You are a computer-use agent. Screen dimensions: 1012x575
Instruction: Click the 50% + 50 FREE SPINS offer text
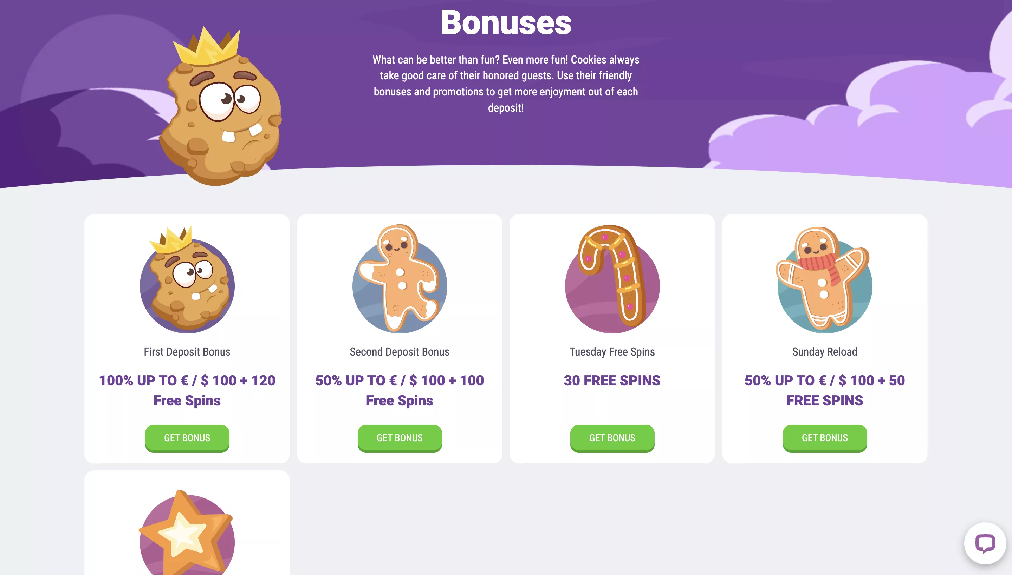pyautogui.click(x=825, y=390)
